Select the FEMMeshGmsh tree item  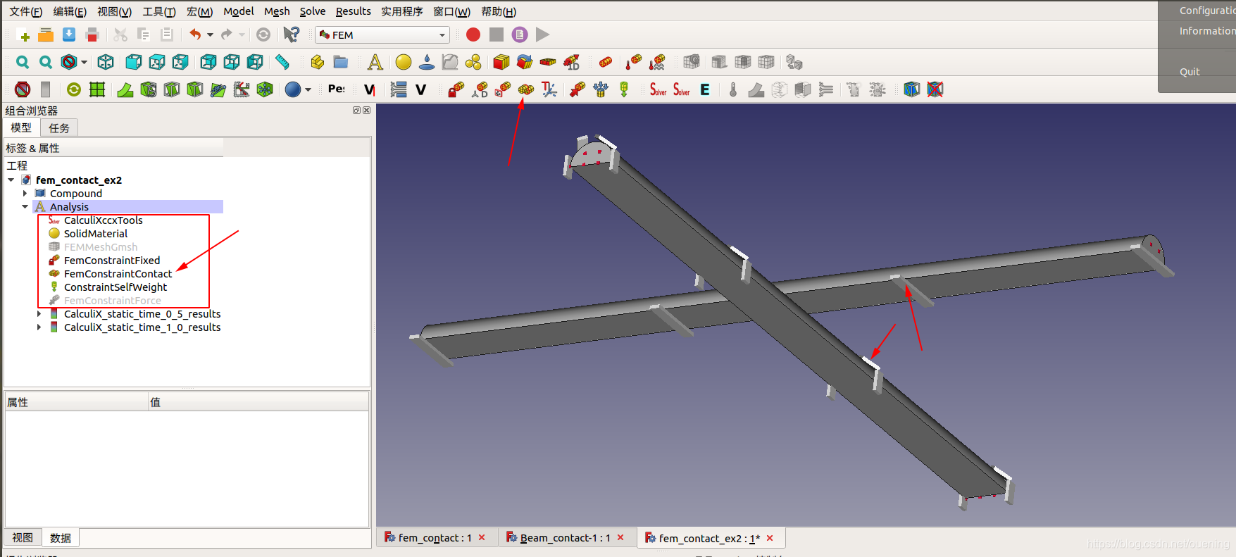[101, 246]
